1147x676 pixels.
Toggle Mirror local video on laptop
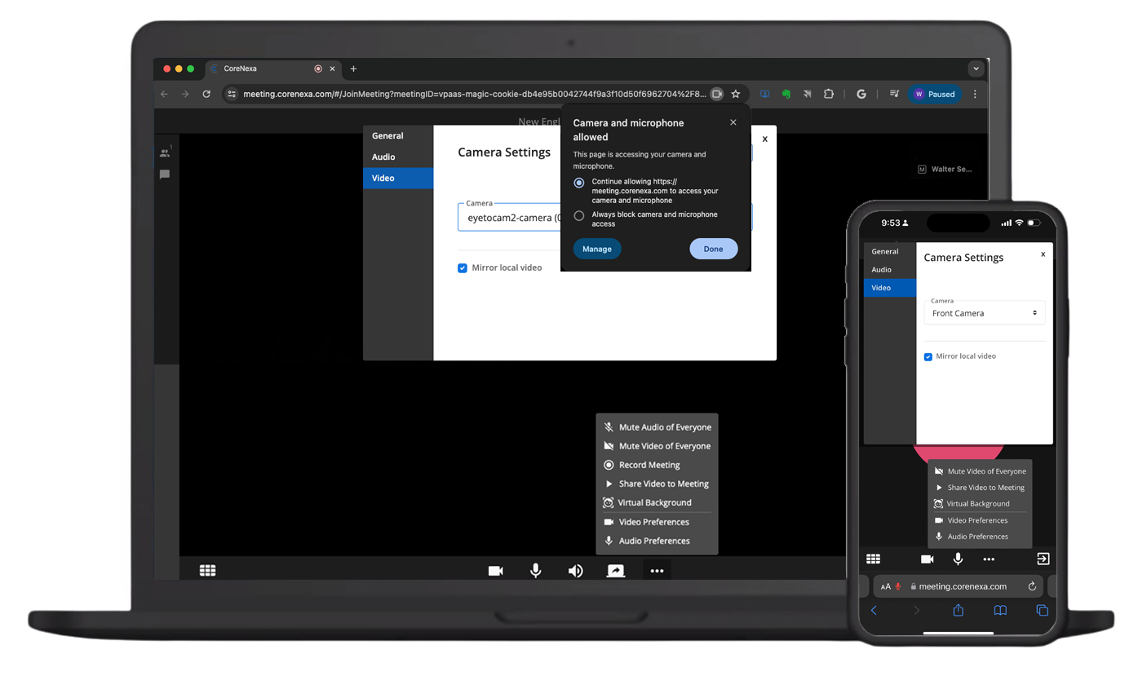463,268
